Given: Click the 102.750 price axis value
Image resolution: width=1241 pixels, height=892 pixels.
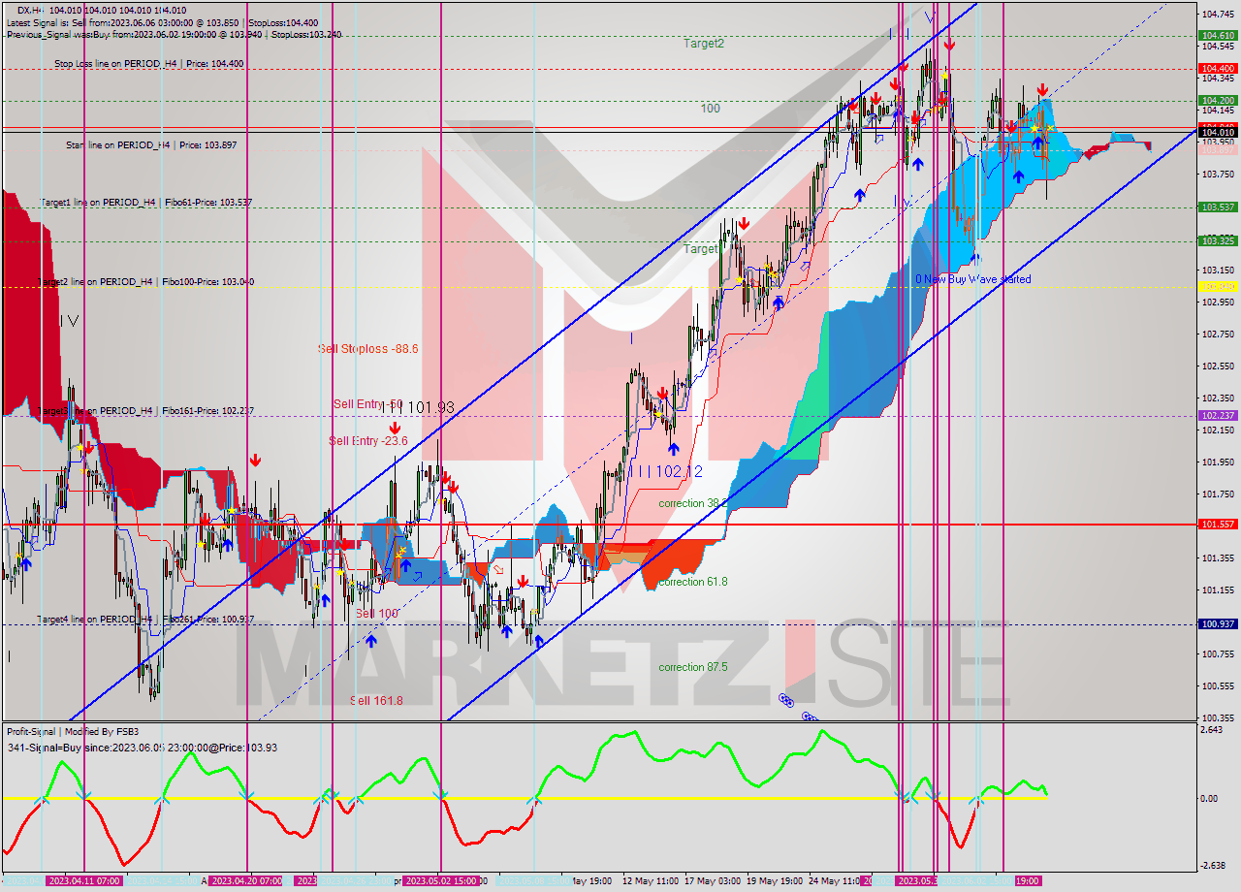Looking at the screenshot, I should 1218,334.
